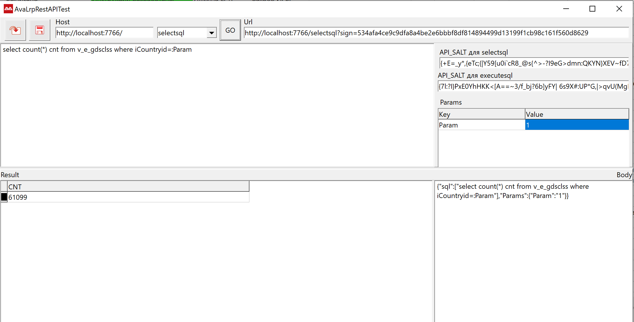
Task: Click the highlighted value cell containing 1
Action: (x=576, y=125)
